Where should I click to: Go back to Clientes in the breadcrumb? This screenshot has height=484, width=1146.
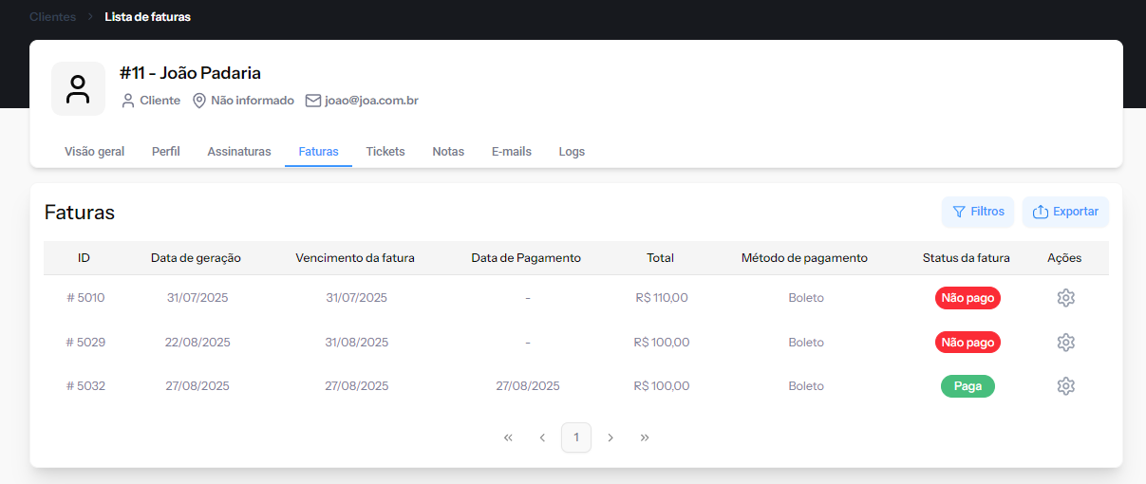(53, 17)
